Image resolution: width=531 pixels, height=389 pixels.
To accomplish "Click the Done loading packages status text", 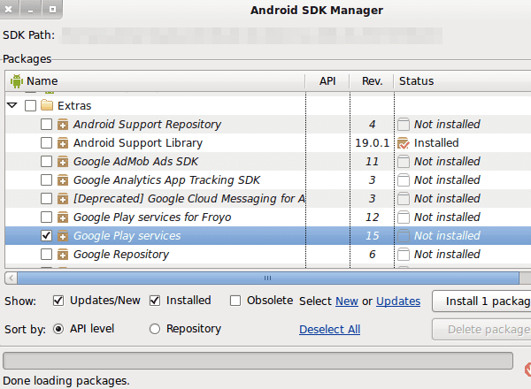I will (x=66, y=381).
